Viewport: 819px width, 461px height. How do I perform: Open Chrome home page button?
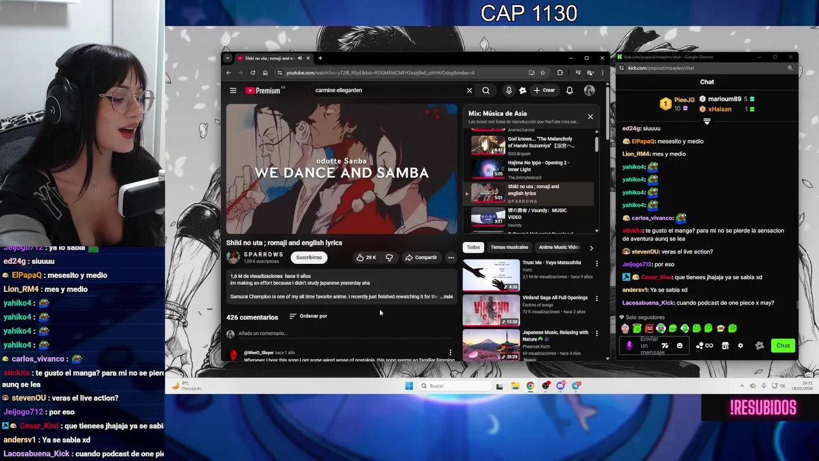[x=265, y=72]
